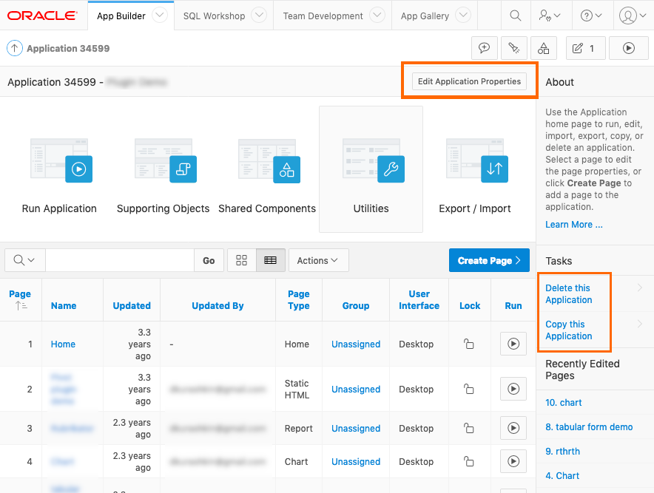Image resolution: width=654 pixels, height=493 pixels.
Task: Expand the App Builder dropdown arrow
Action: pos(160,16)
